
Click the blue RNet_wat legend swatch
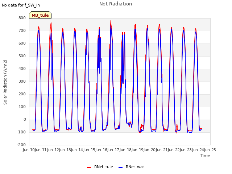click(x=121, y=167)
